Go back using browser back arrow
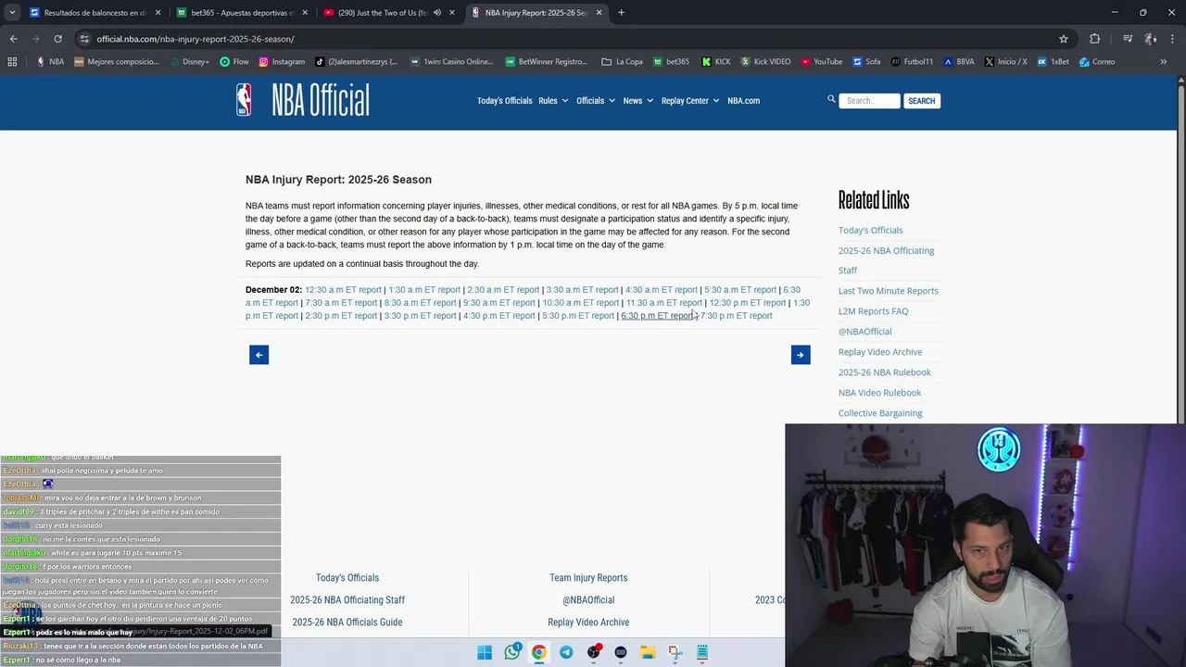This screenshot has width=1186, height=667. click(13, 39)
